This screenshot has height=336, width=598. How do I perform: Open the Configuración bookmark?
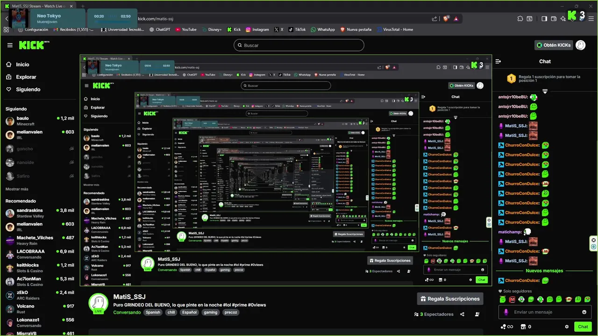tap(32, 29)
